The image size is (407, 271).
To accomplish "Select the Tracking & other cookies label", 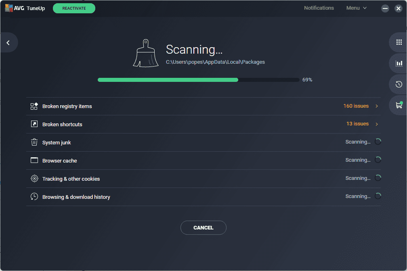I will (x=71, y=179).
